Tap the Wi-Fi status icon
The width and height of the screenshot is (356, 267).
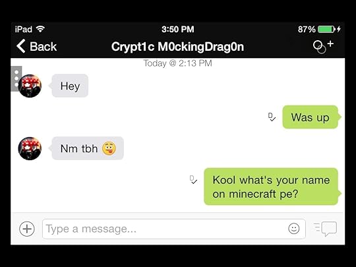[40, 29]
